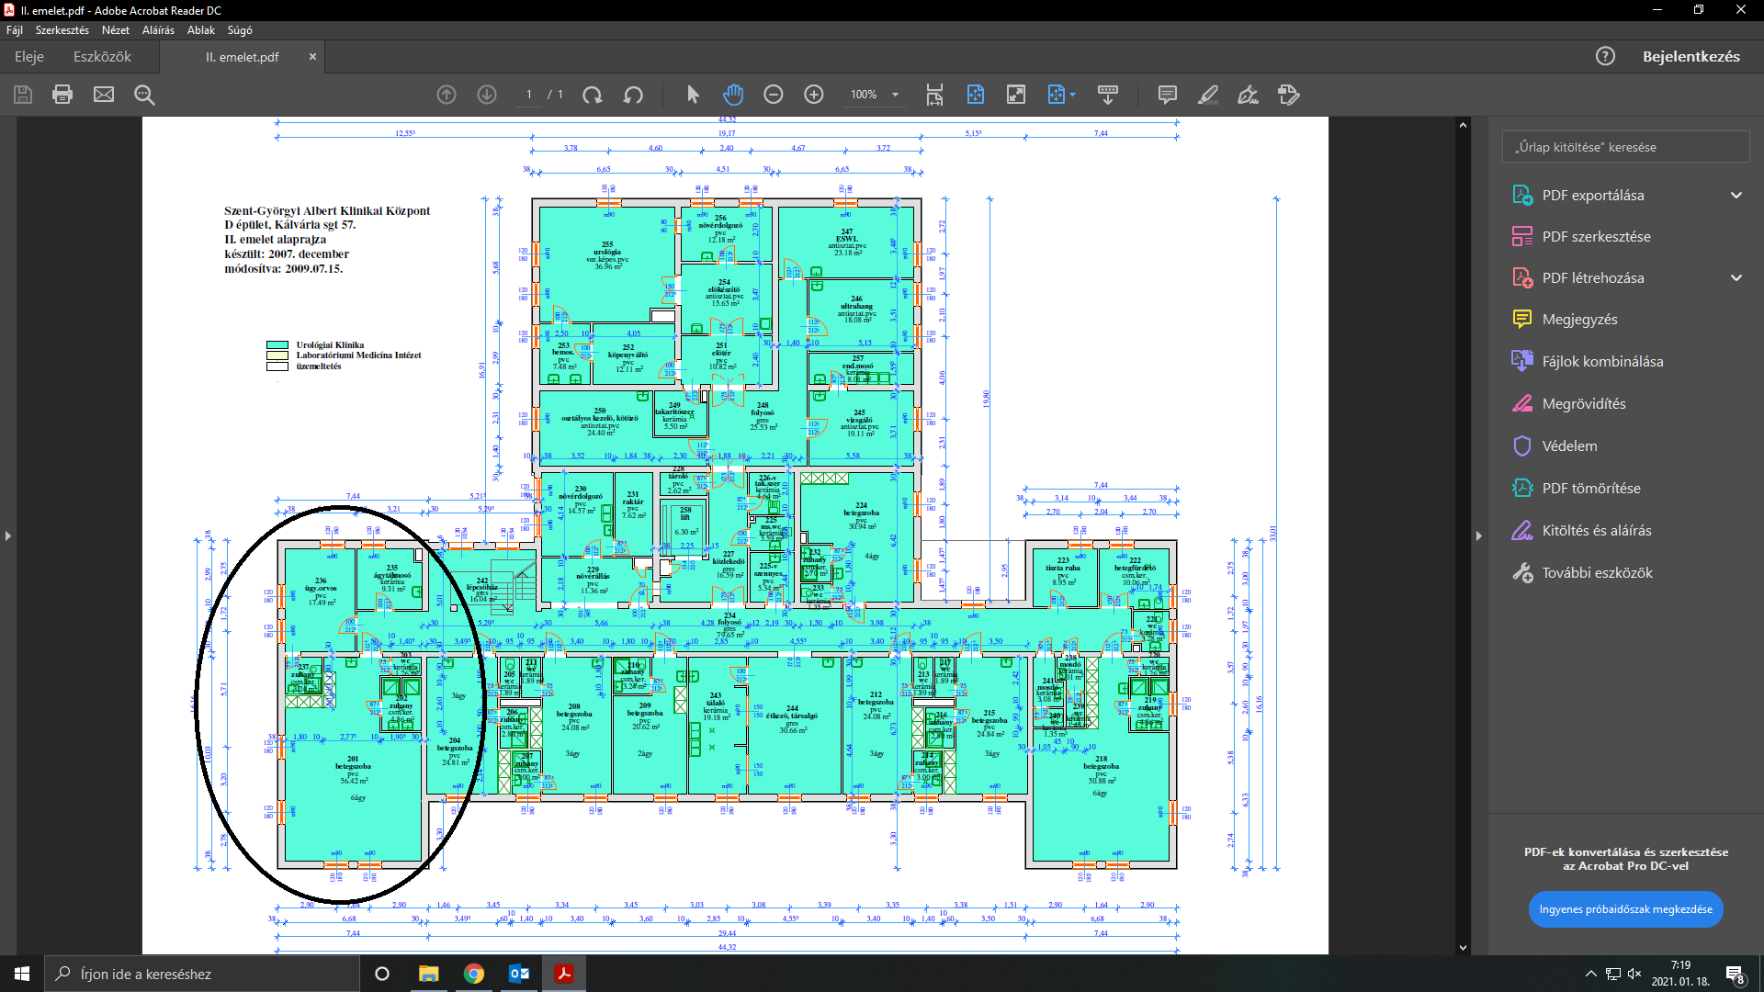Screen dimensions: 1764x992
Task: Click the Print icon in toolbar
Action: point(62,95)
